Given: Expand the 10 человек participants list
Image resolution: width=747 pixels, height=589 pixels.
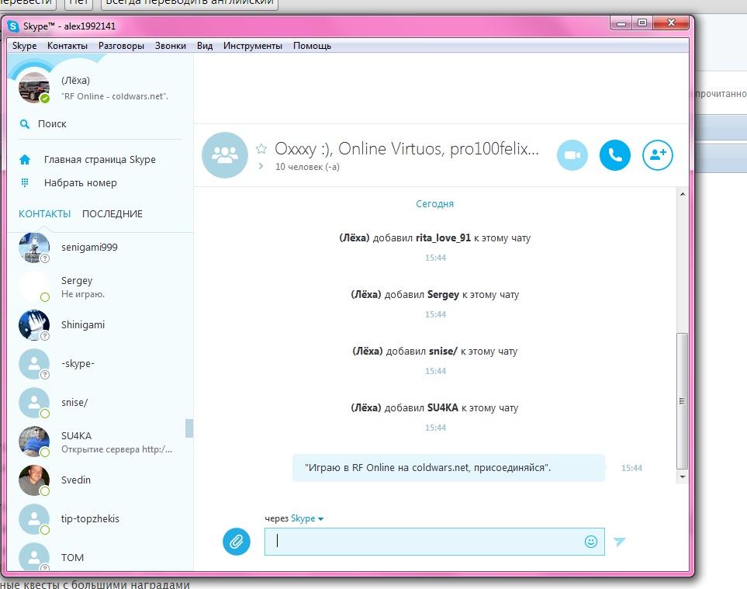Looking at the screenshot, I should point(261,166).
